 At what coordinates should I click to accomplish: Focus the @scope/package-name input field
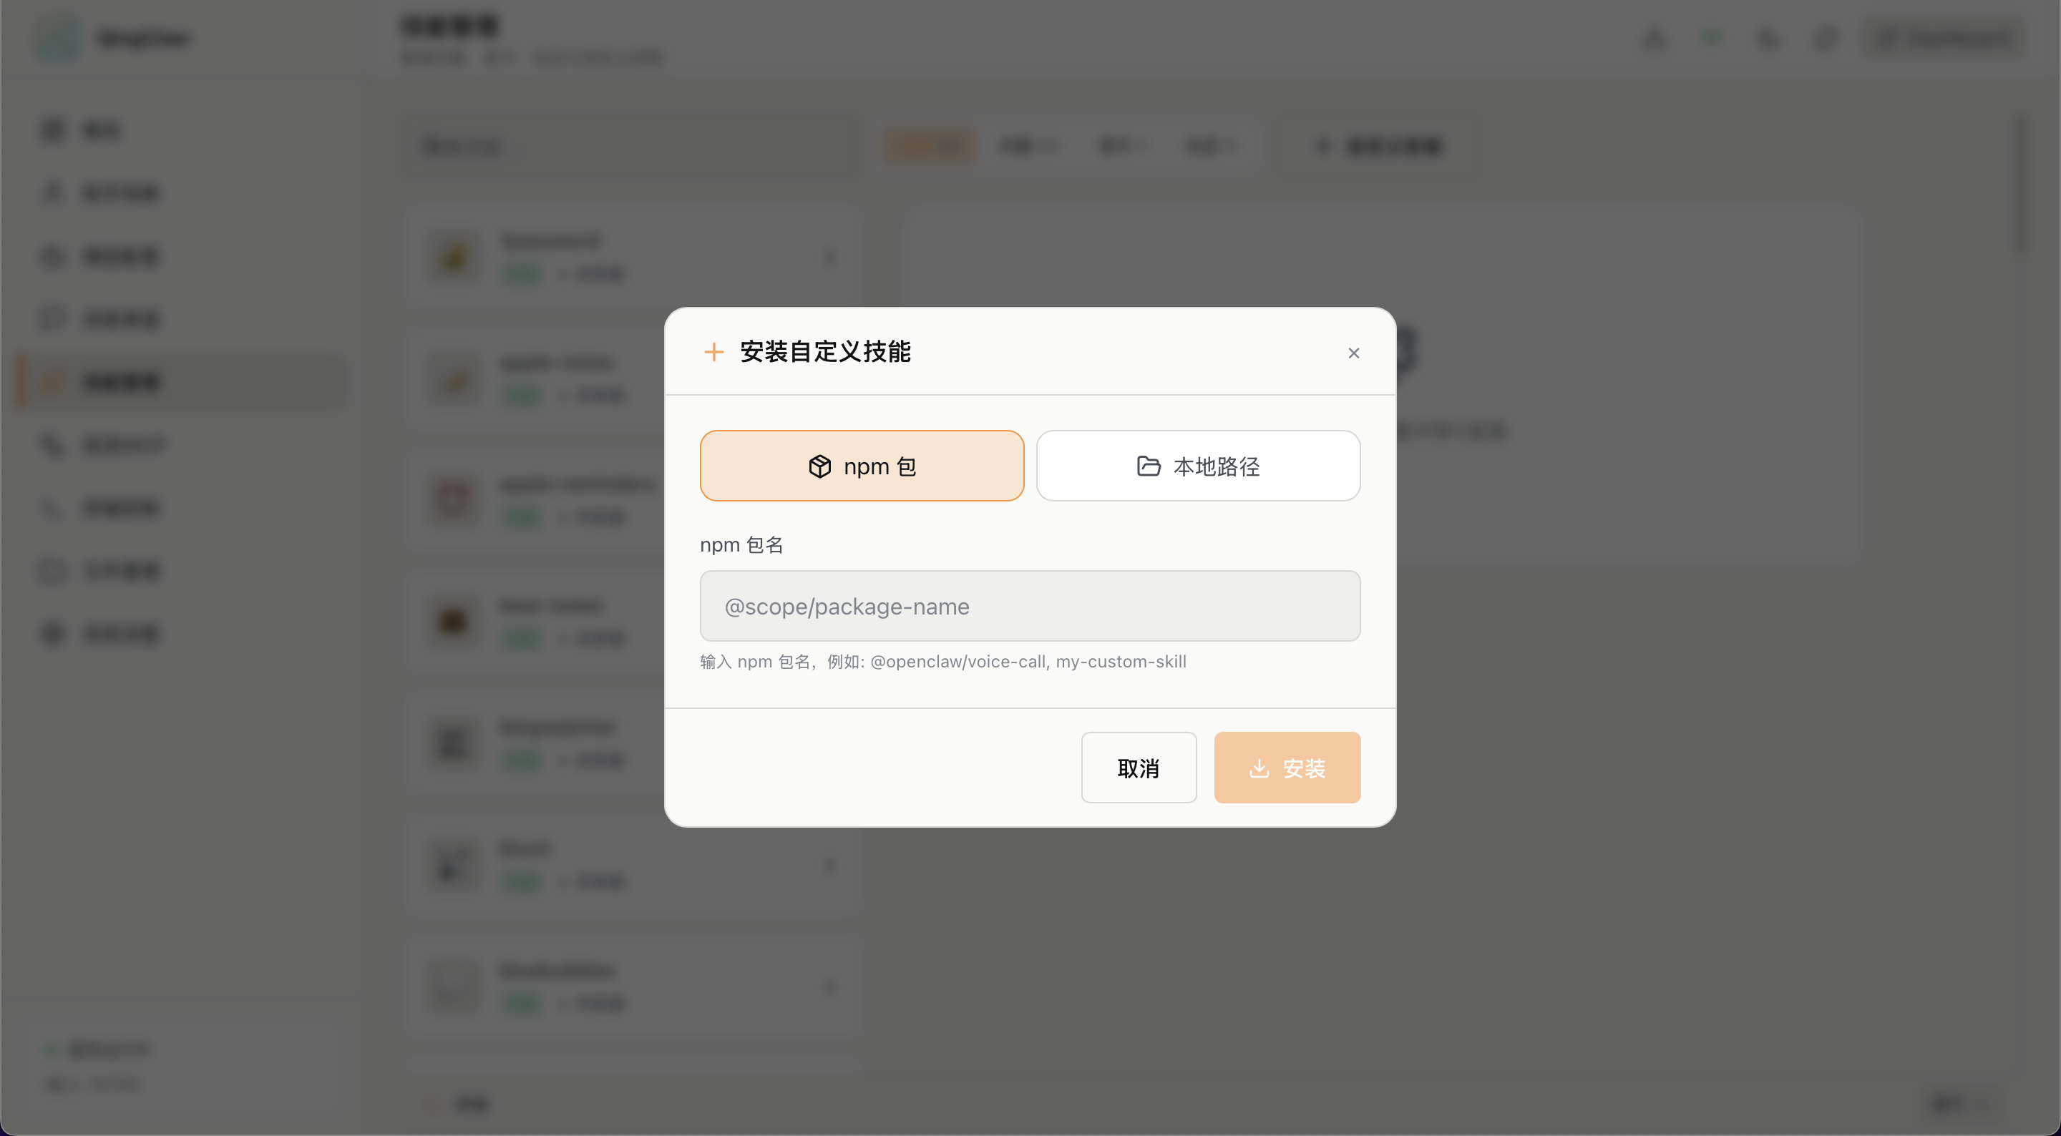pos(1030,606)
